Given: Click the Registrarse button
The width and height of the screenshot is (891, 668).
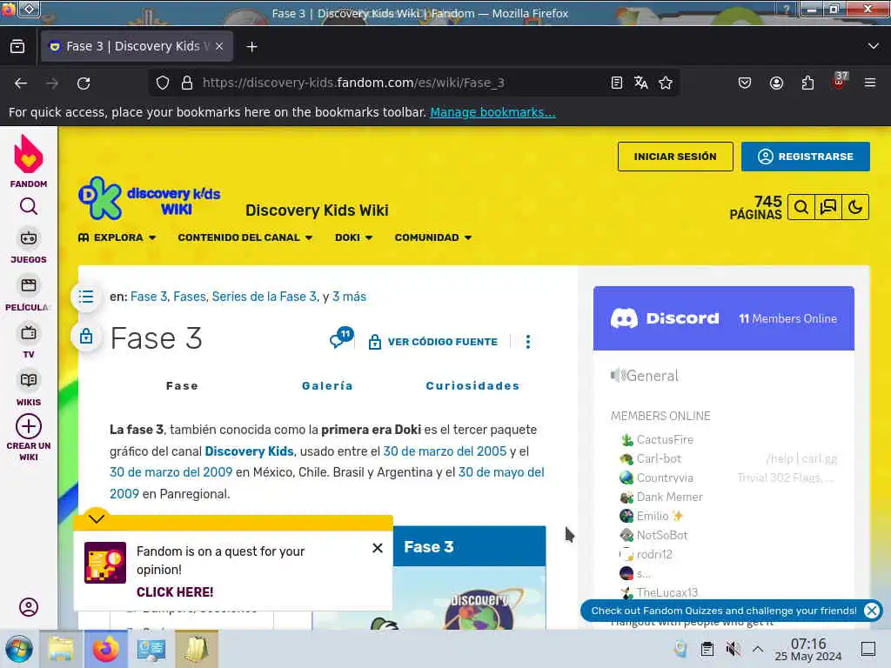Looking at the screenshot, I should click(805, 157).
